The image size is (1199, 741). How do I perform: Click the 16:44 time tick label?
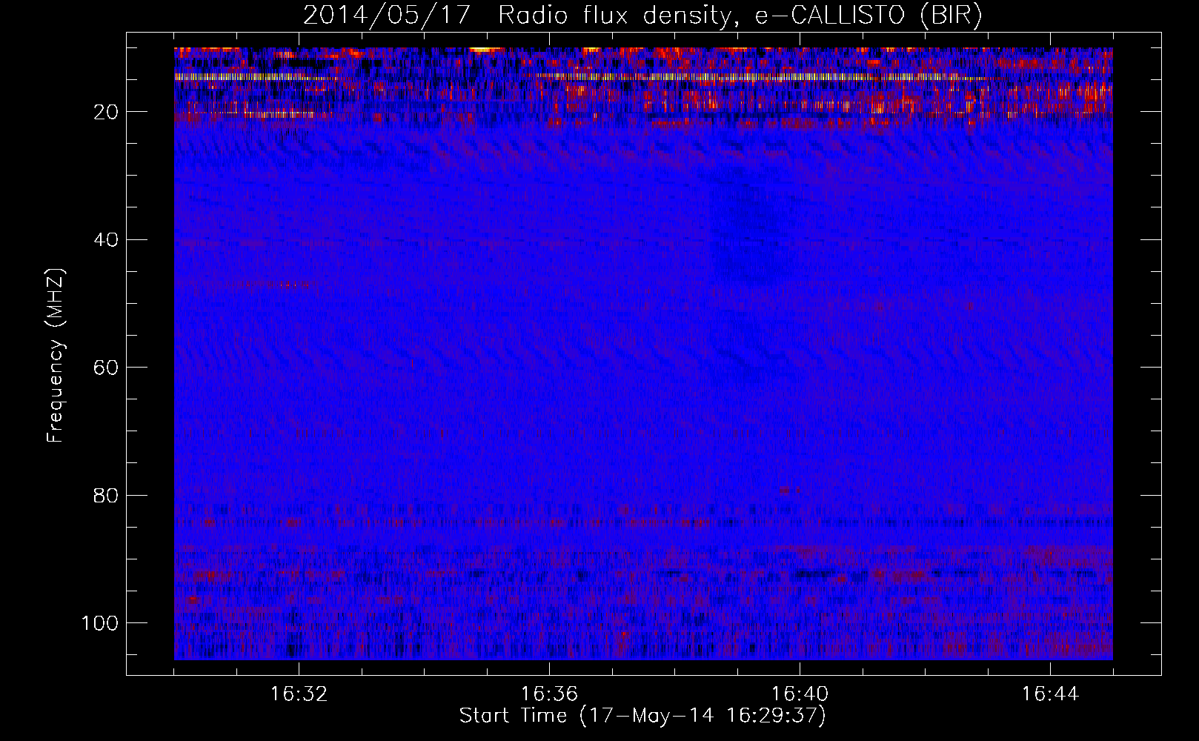click(x=1050, y=694)
